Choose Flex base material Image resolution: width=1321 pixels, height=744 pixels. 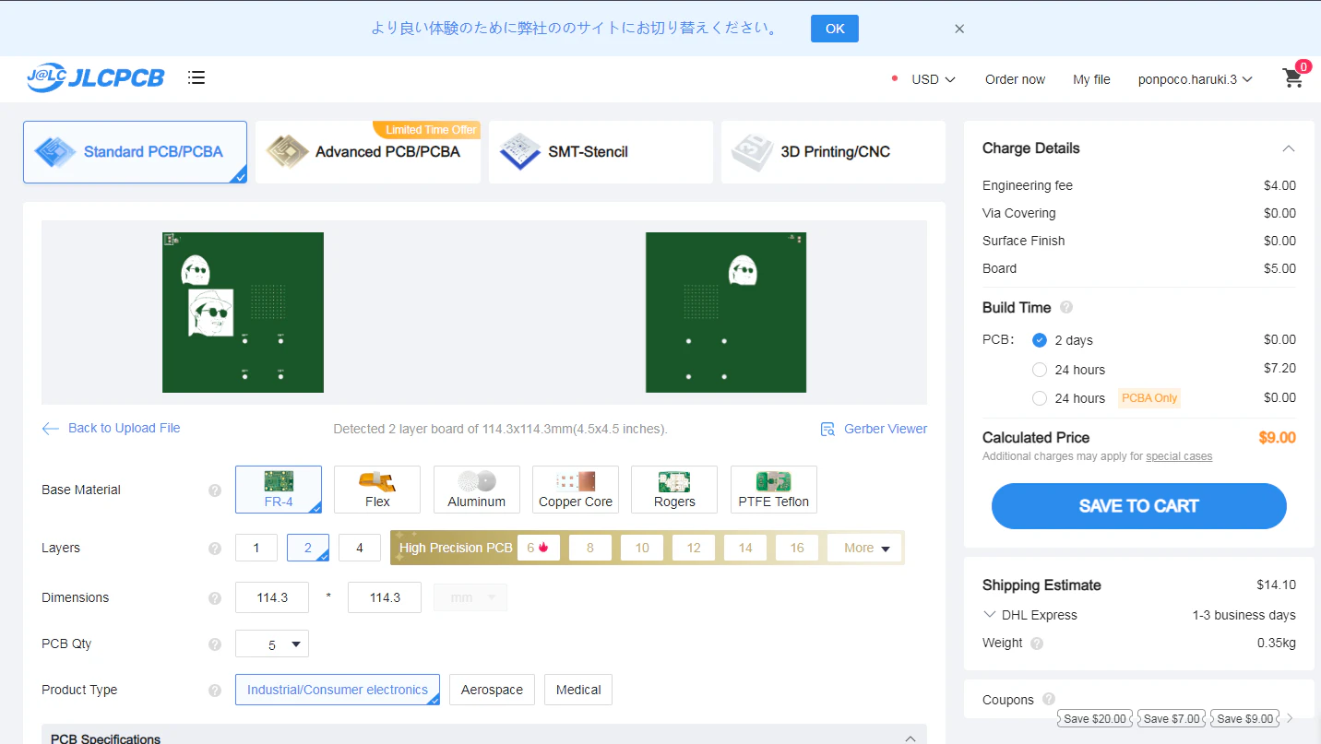(377, 490)
